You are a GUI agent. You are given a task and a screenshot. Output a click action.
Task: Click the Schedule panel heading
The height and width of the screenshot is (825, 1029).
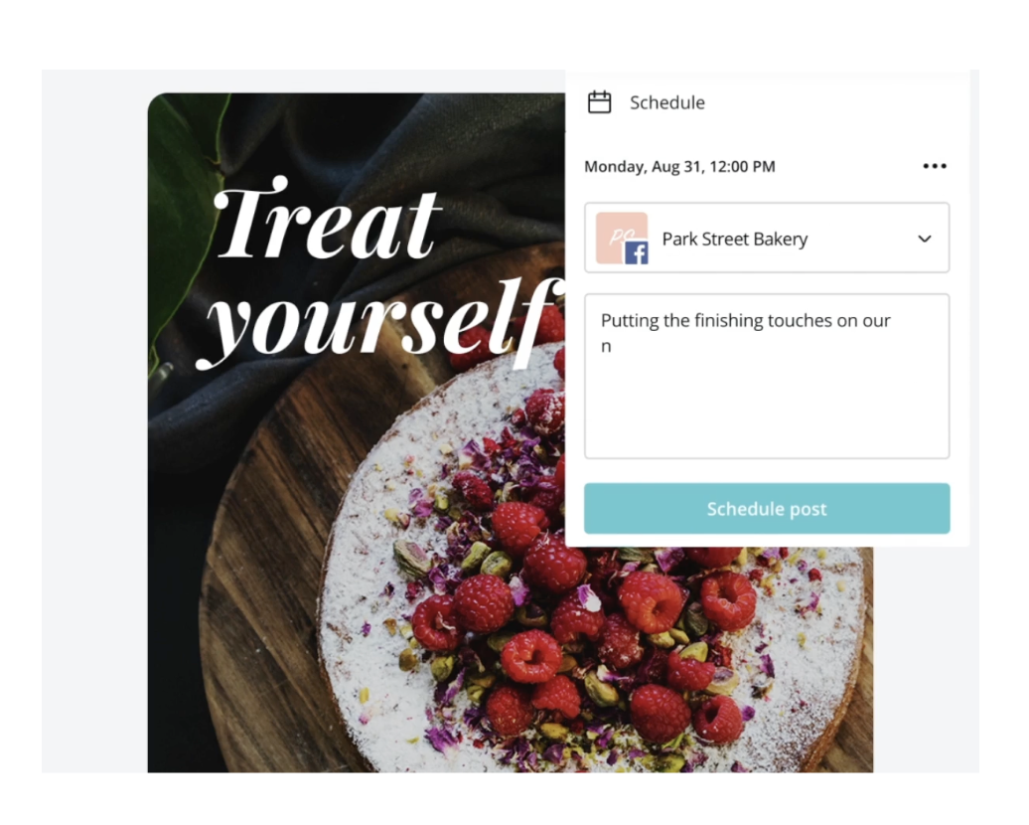(666, 102)
